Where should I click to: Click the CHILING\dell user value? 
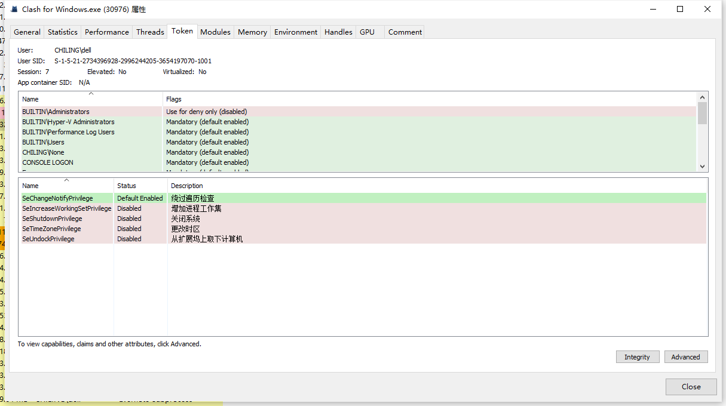point(73,50)
